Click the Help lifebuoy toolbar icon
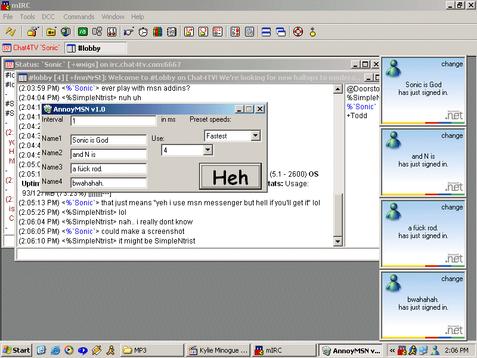 click(298, 32)
